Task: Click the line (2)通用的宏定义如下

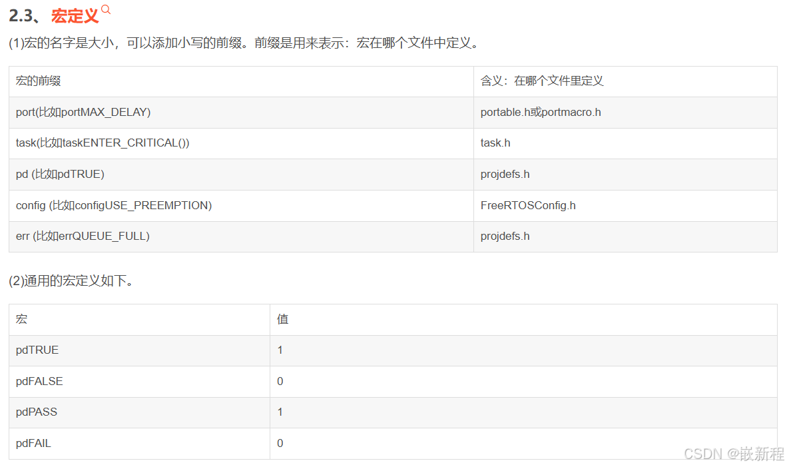Action: point(71,280)
